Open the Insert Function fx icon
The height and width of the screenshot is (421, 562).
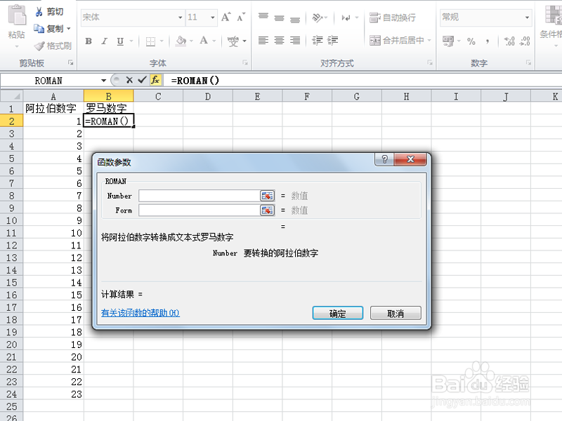(x=155, y=79)
